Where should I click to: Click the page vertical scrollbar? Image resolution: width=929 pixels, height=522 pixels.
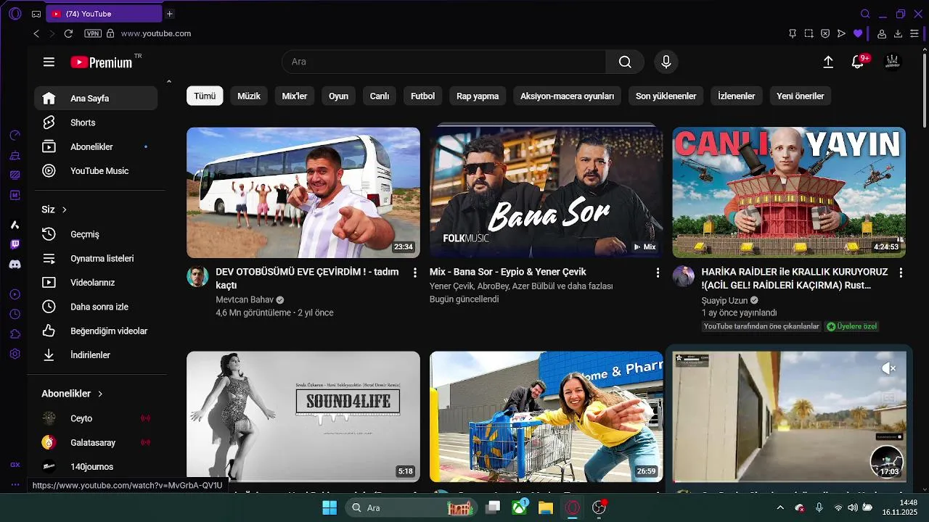(925, 91)
